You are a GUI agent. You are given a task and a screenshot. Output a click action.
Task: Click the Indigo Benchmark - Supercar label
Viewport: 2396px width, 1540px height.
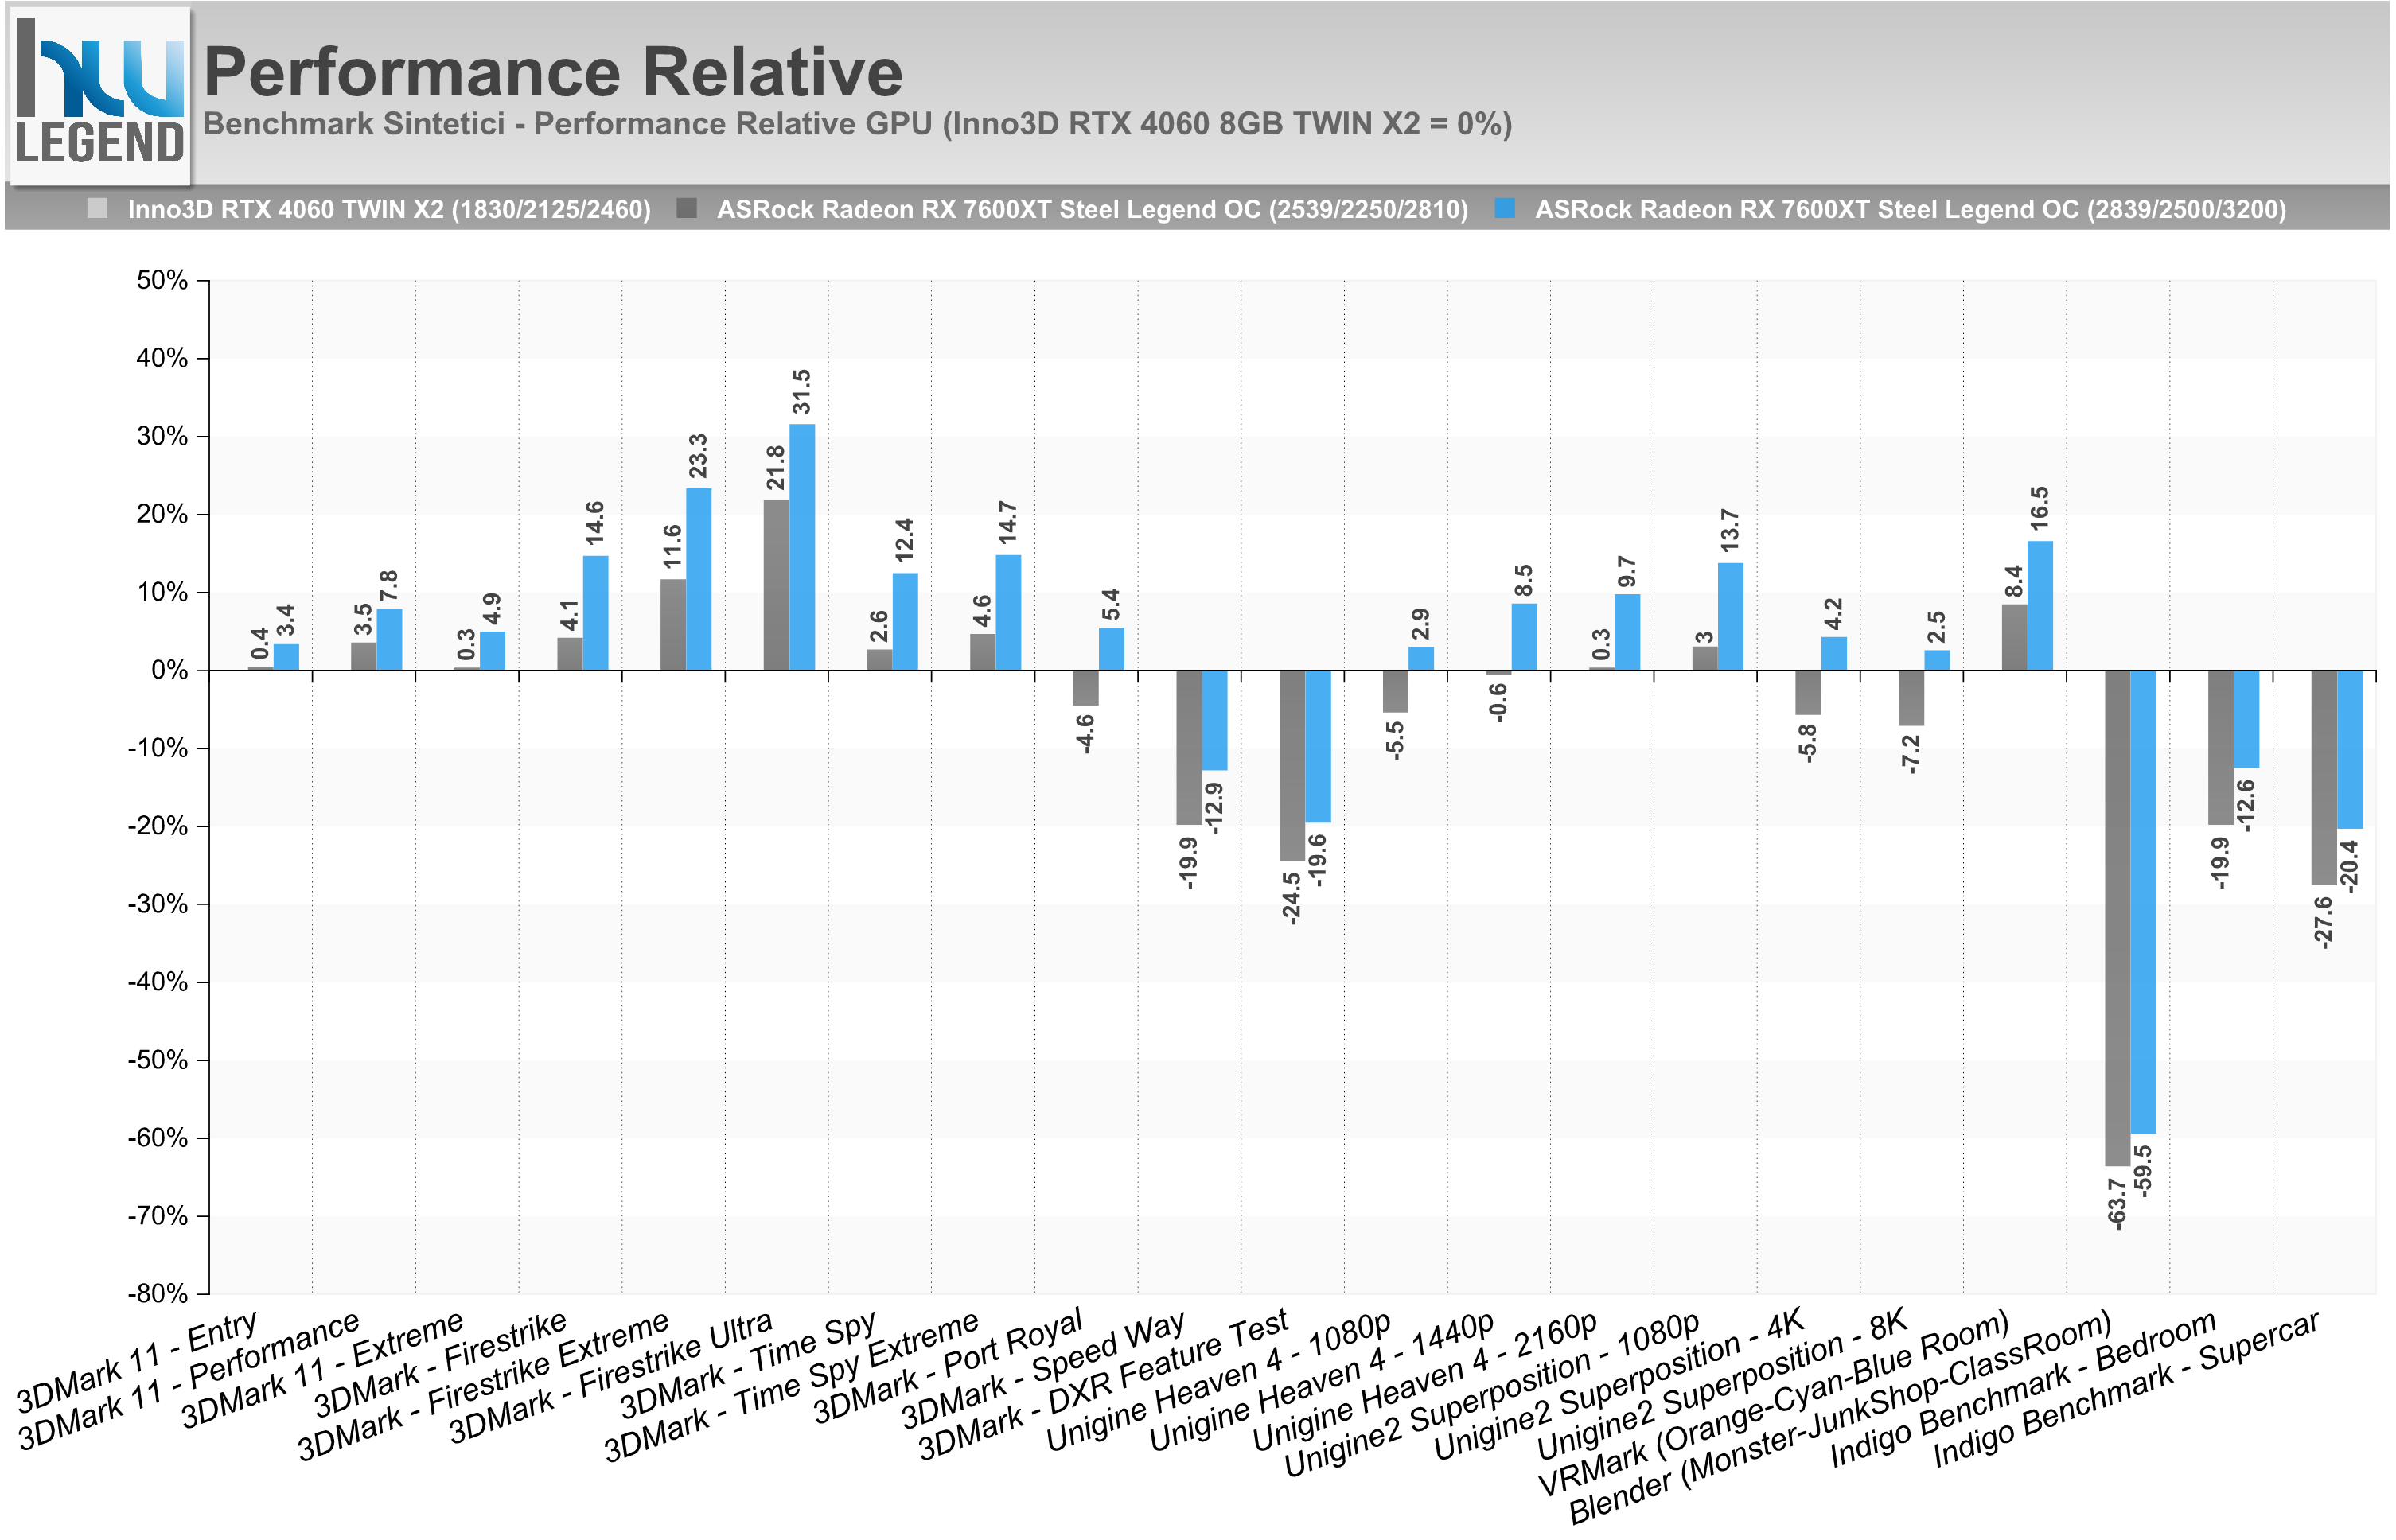2127,1389
